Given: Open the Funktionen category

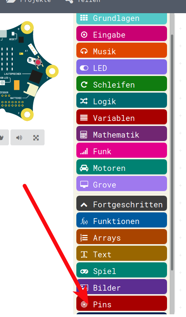Looking at the screenshot, I should pyautogui.click(x=122, y=221).
